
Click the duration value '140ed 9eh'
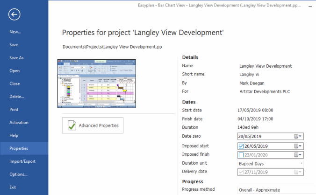pyautogui.click(x=248, y=127)
